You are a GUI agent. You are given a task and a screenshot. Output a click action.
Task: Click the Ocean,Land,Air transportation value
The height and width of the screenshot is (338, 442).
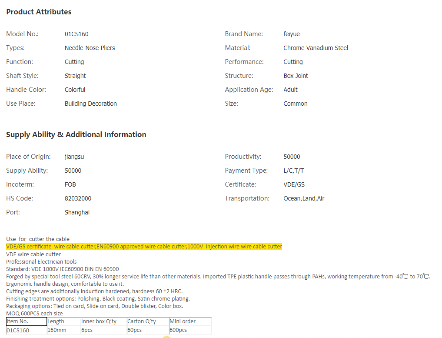click(304, 198)
